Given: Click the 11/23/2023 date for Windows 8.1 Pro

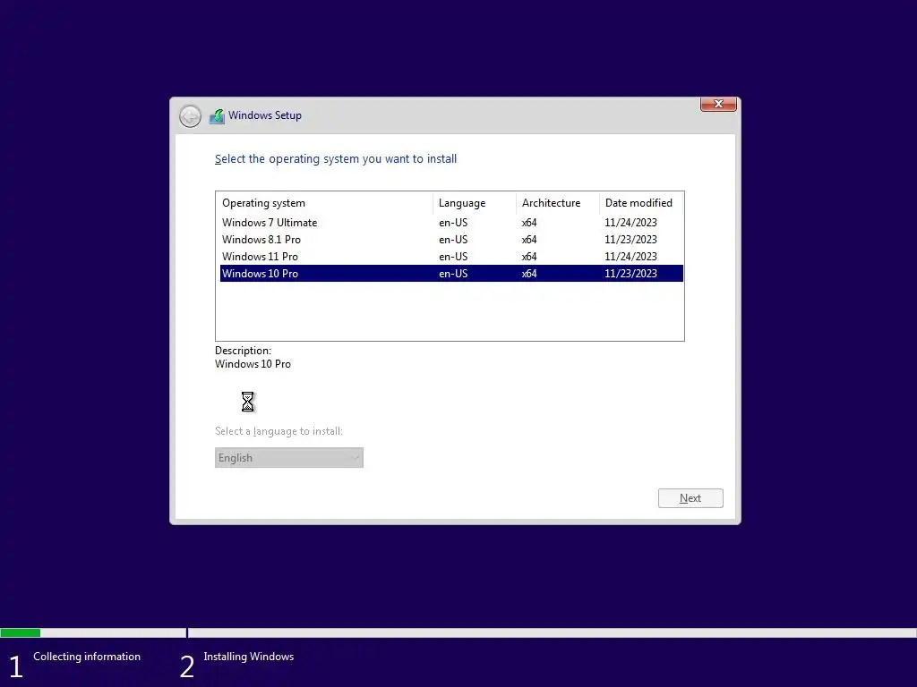Looking at the screenshot, I should [630, 240].
